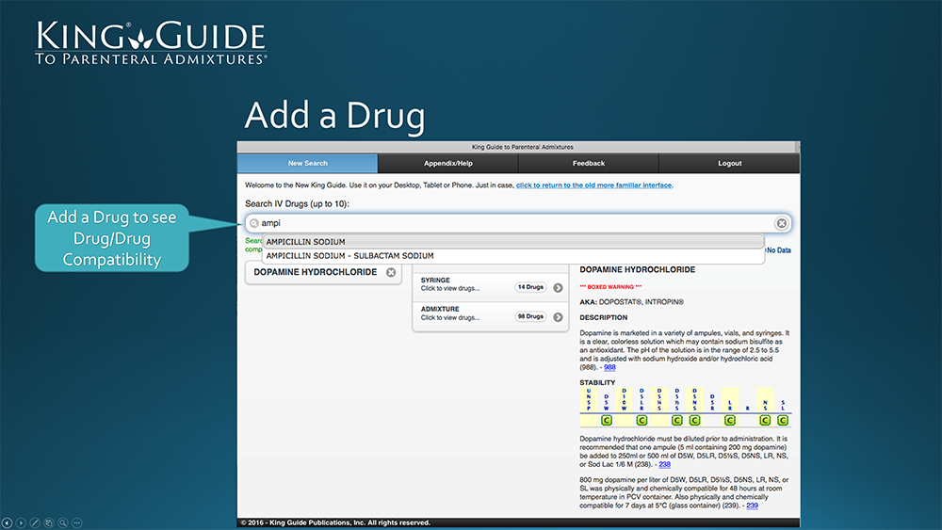Click the DESCRIPTION heading

point(603,317)
